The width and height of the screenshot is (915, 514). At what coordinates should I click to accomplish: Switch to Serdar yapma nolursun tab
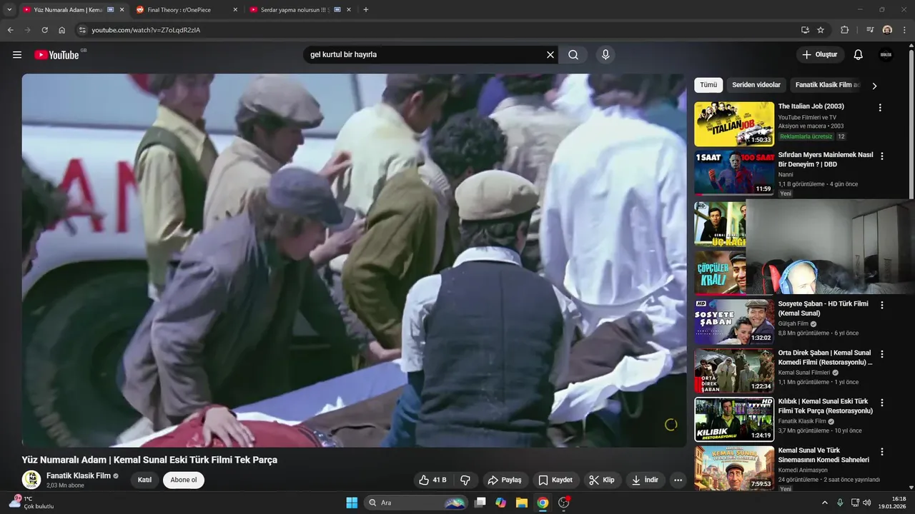300,10
